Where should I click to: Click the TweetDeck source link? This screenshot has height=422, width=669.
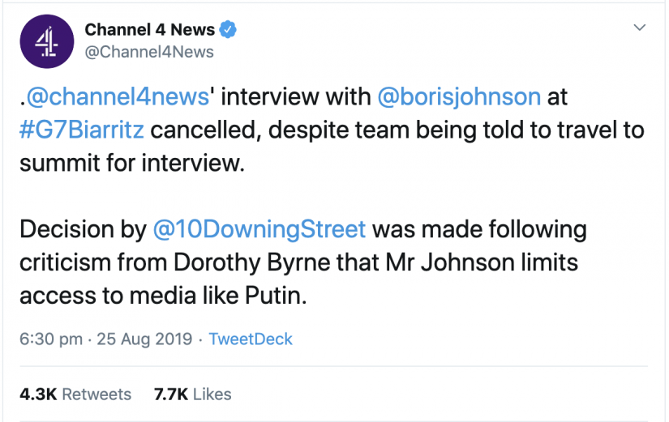251,339
